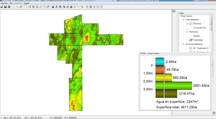Click the Print icon in toolbar

(9, 7)
